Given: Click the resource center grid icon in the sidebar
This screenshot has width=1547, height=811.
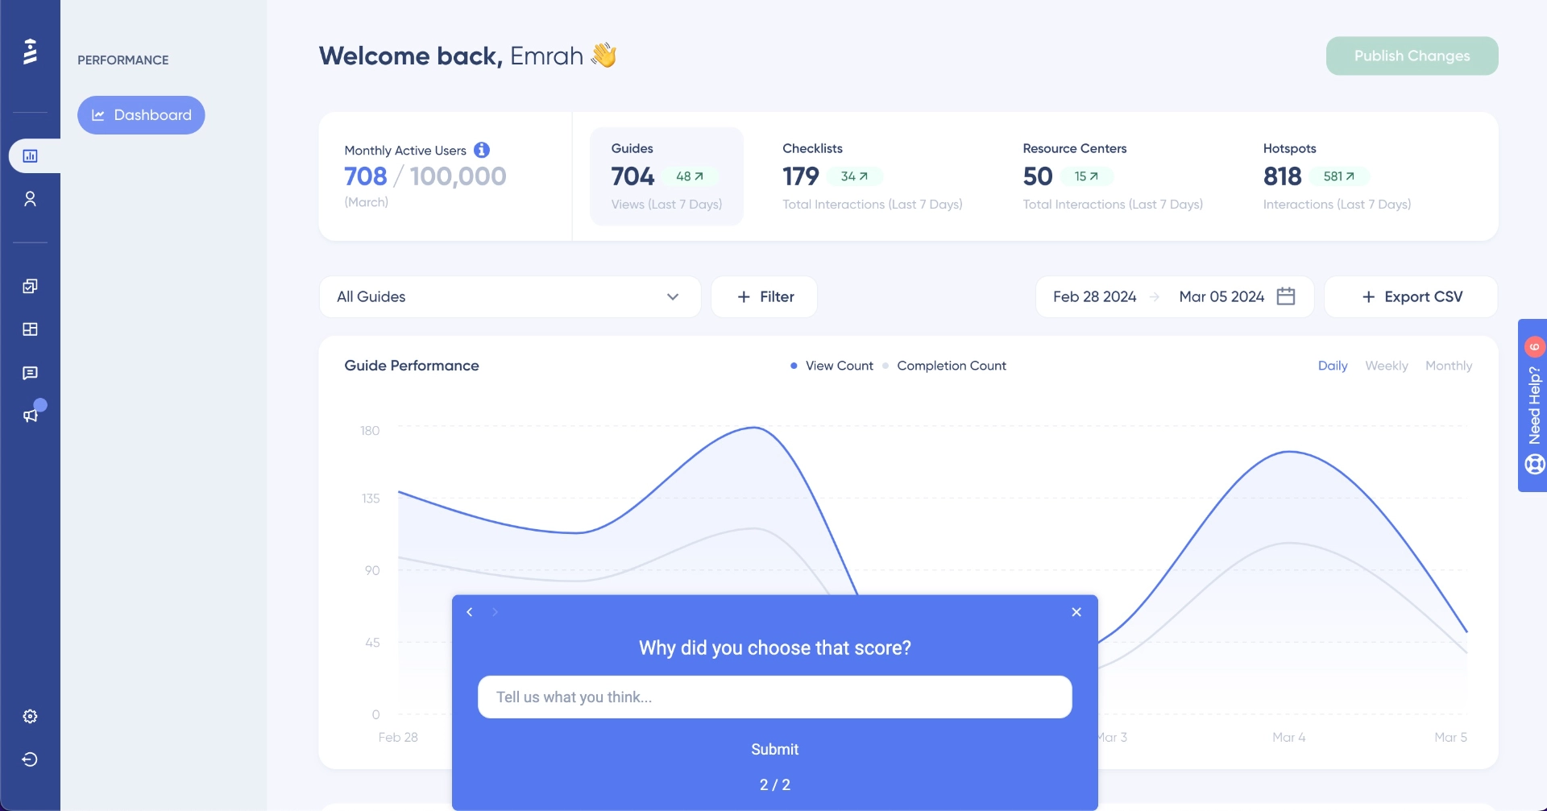Looking at the screenshot, I should 31,329.
